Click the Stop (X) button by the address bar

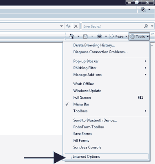pyautogui.click(x=76, y=26)
